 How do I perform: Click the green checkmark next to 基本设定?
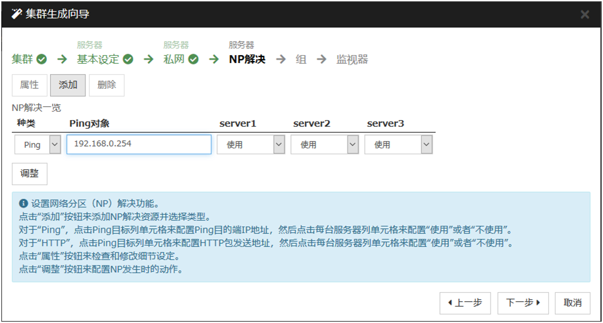[128, 60]
